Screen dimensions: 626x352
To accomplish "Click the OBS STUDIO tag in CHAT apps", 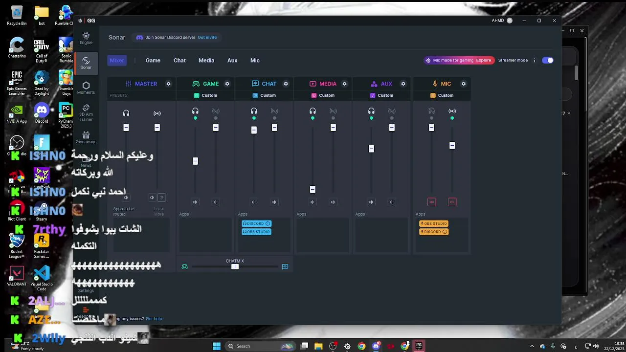I will click(x=257, y=232).
